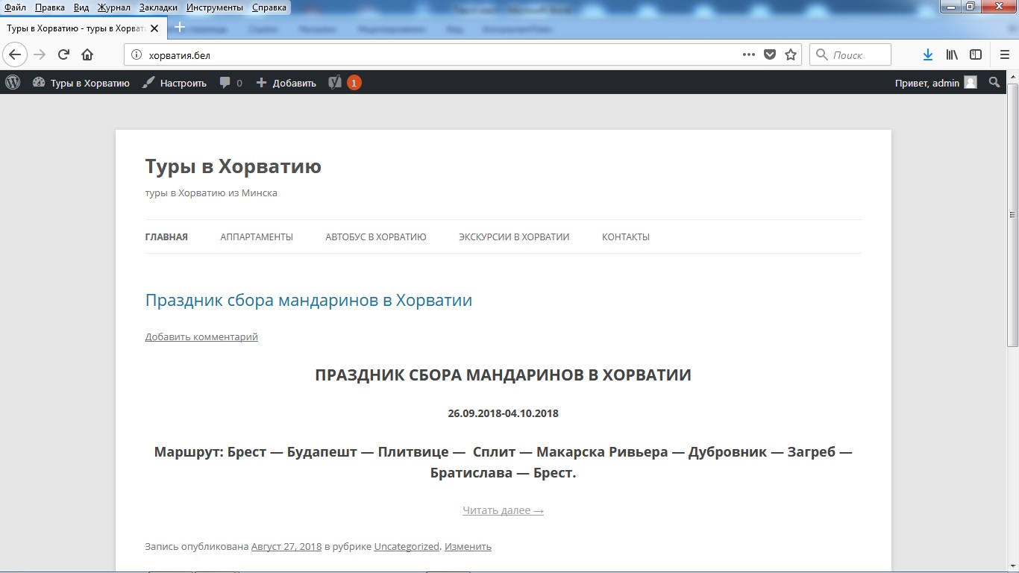This screenshot has height=573, width=1019.
Task: Save page to Pocket icon
Action: tap(770, 54)
